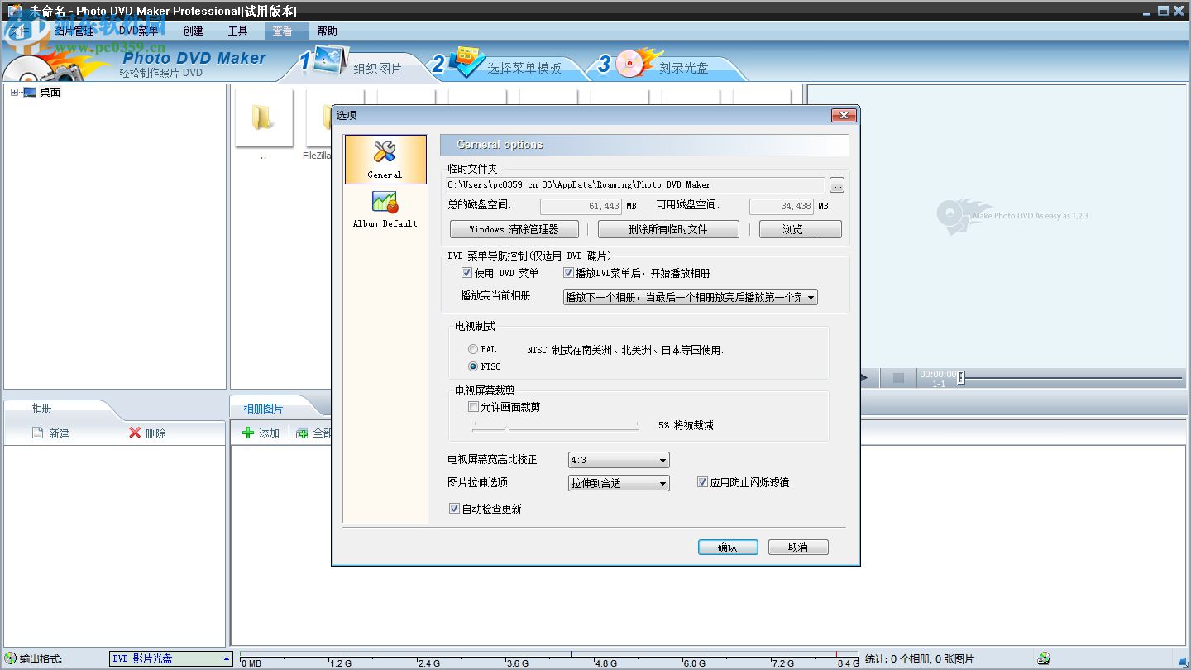Image resolution: width=1191 pixels, height=670 pixels.
Task: Enable 允许画面裁剪 cropping option
Action: [x=473, y=406]
